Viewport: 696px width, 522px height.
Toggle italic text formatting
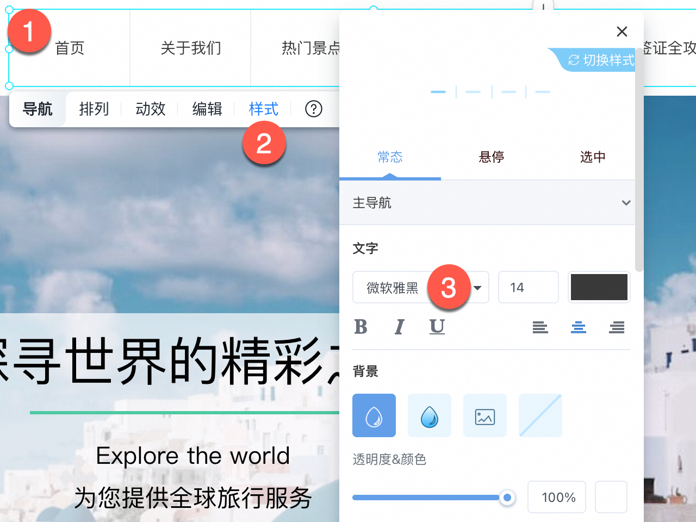click(399, 327)
